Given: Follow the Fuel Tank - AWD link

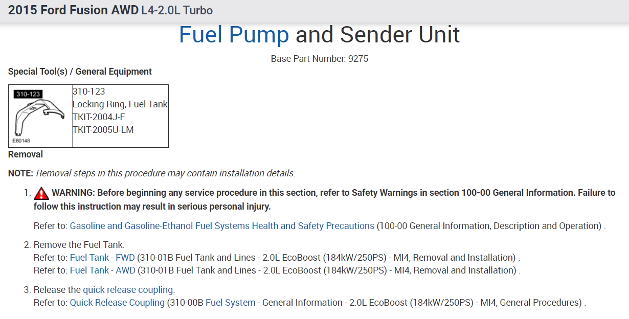Looking at the screenshot, I should (103, 270).
